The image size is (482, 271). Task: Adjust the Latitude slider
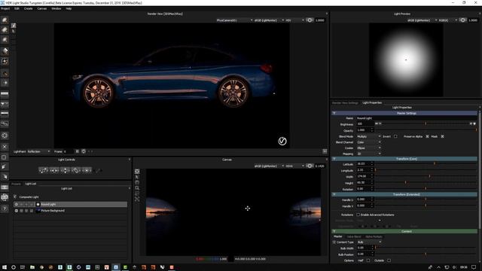pyautogui.click(x=426, y=164)
